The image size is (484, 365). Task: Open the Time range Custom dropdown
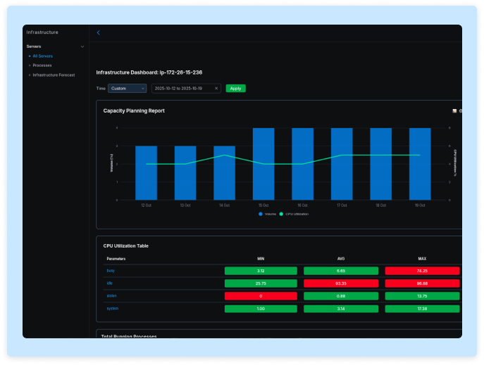click(x=128, y=89)
